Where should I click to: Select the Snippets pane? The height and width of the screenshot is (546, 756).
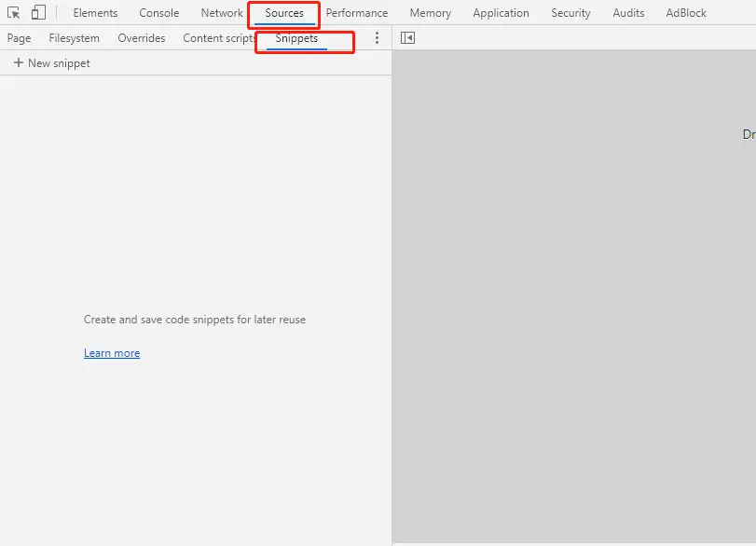tap(296, 38)
